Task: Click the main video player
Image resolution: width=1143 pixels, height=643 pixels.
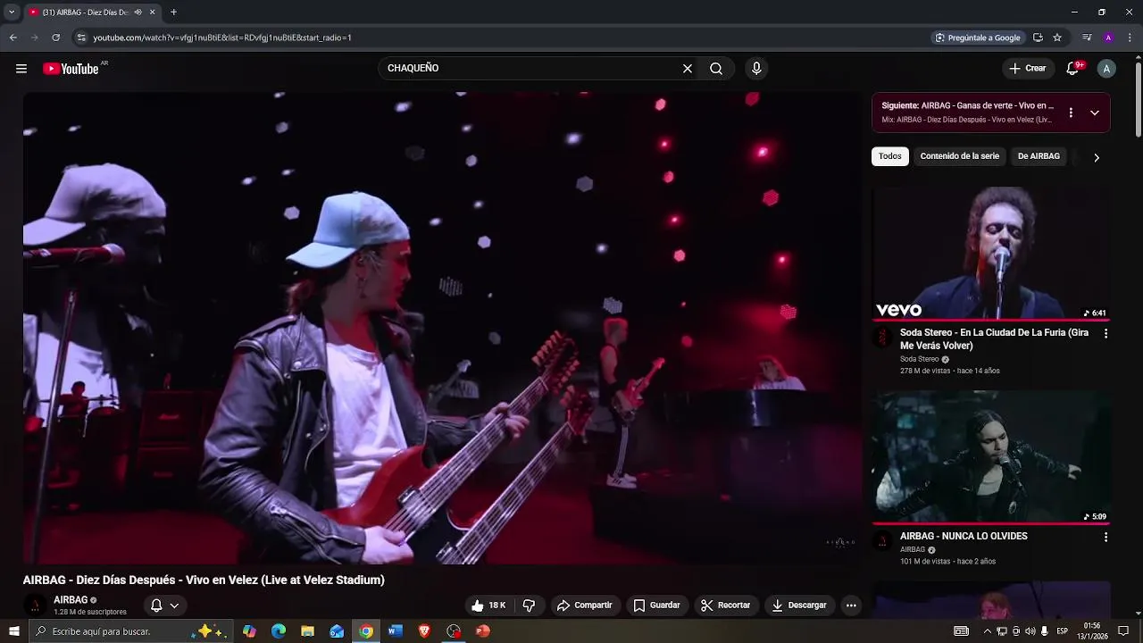Action: [x=442, y=328]
